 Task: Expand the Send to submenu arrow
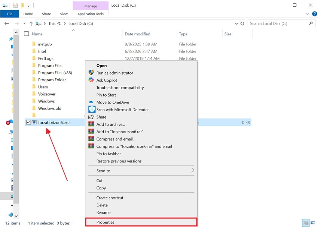point(193,170)
